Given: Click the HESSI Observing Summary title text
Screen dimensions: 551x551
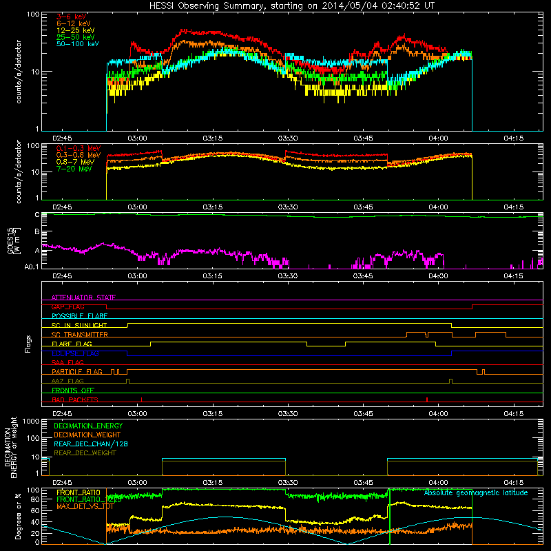Looking at the screenshot, I should [291, 6].
